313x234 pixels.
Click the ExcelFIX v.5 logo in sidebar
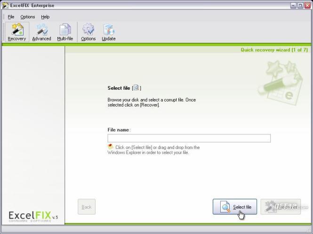click(x=33, y=217)
